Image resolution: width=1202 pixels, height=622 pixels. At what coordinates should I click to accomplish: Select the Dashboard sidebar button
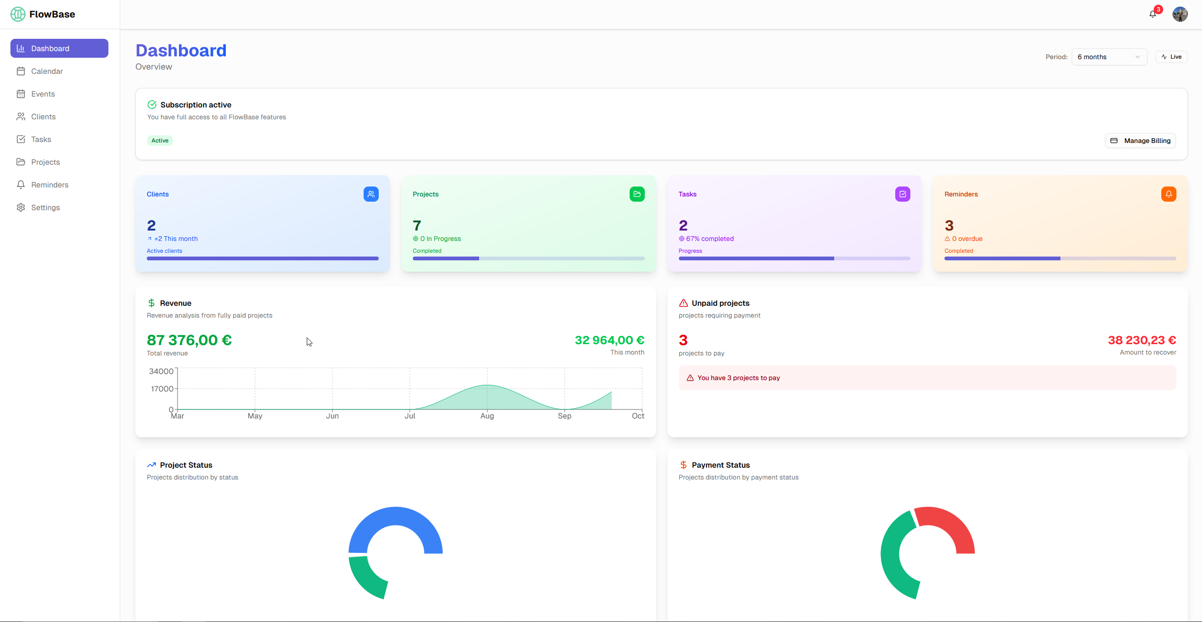click(x=59, y=48)
